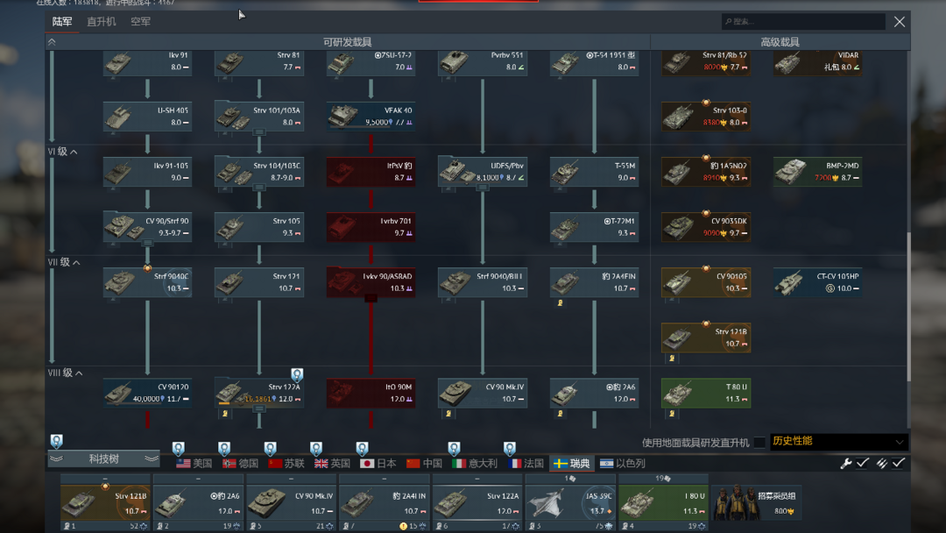Image resolution: width=946 pixels, height=533 pixels.
Task: Collapse the VI 级 rank section
Action: tap(74, 153)
